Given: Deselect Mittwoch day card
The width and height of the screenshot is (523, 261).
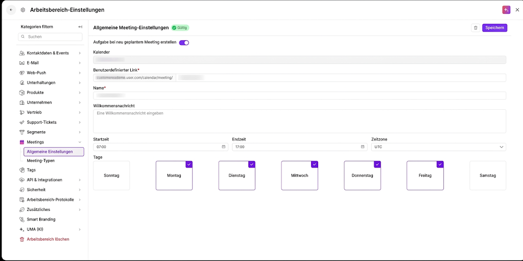Looking at the screenshot, I should [x=299, y=176].
